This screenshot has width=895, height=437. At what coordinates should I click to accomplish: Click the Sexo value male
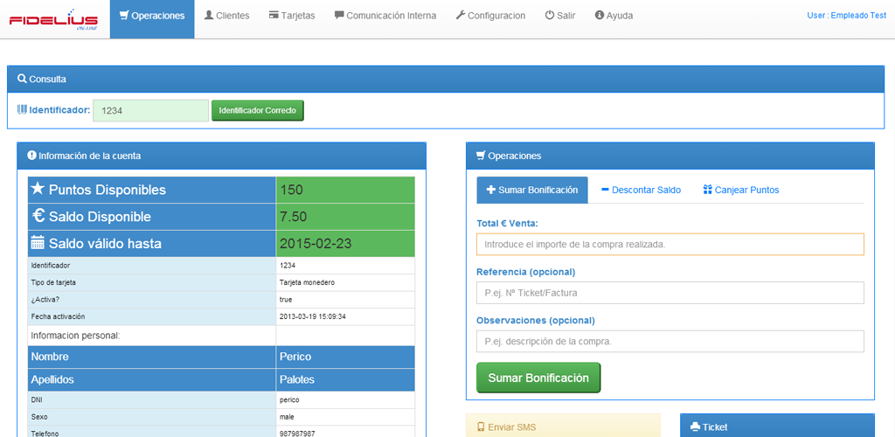[345, 417]
